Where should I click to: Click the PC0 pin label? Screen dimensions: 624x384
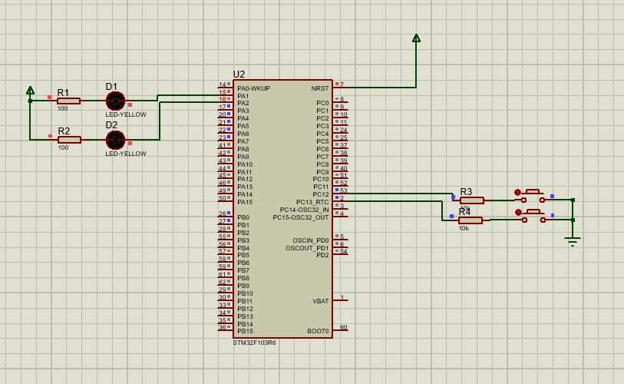click(x=322, y=103)
